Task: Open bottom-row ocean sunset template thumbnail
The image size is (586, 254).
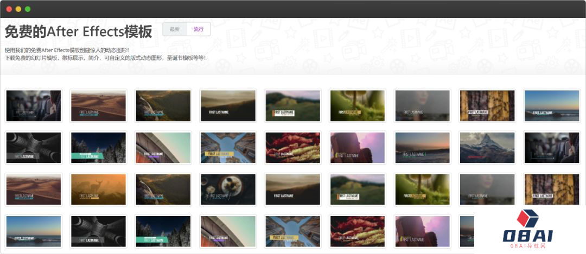Action: (34, 231)
